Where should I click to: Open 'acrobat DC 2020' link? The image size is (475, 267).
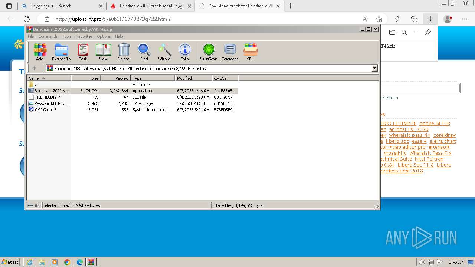409,129
